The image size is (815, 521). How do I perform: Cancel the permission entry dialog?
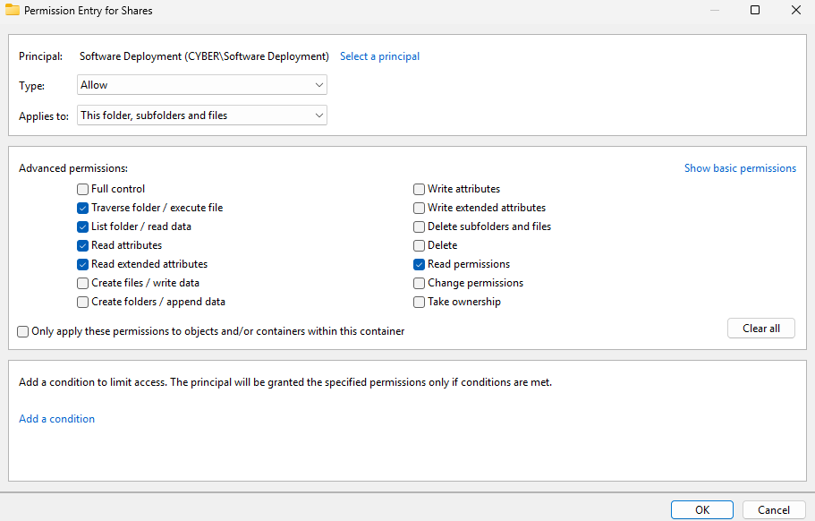(773, 509)
